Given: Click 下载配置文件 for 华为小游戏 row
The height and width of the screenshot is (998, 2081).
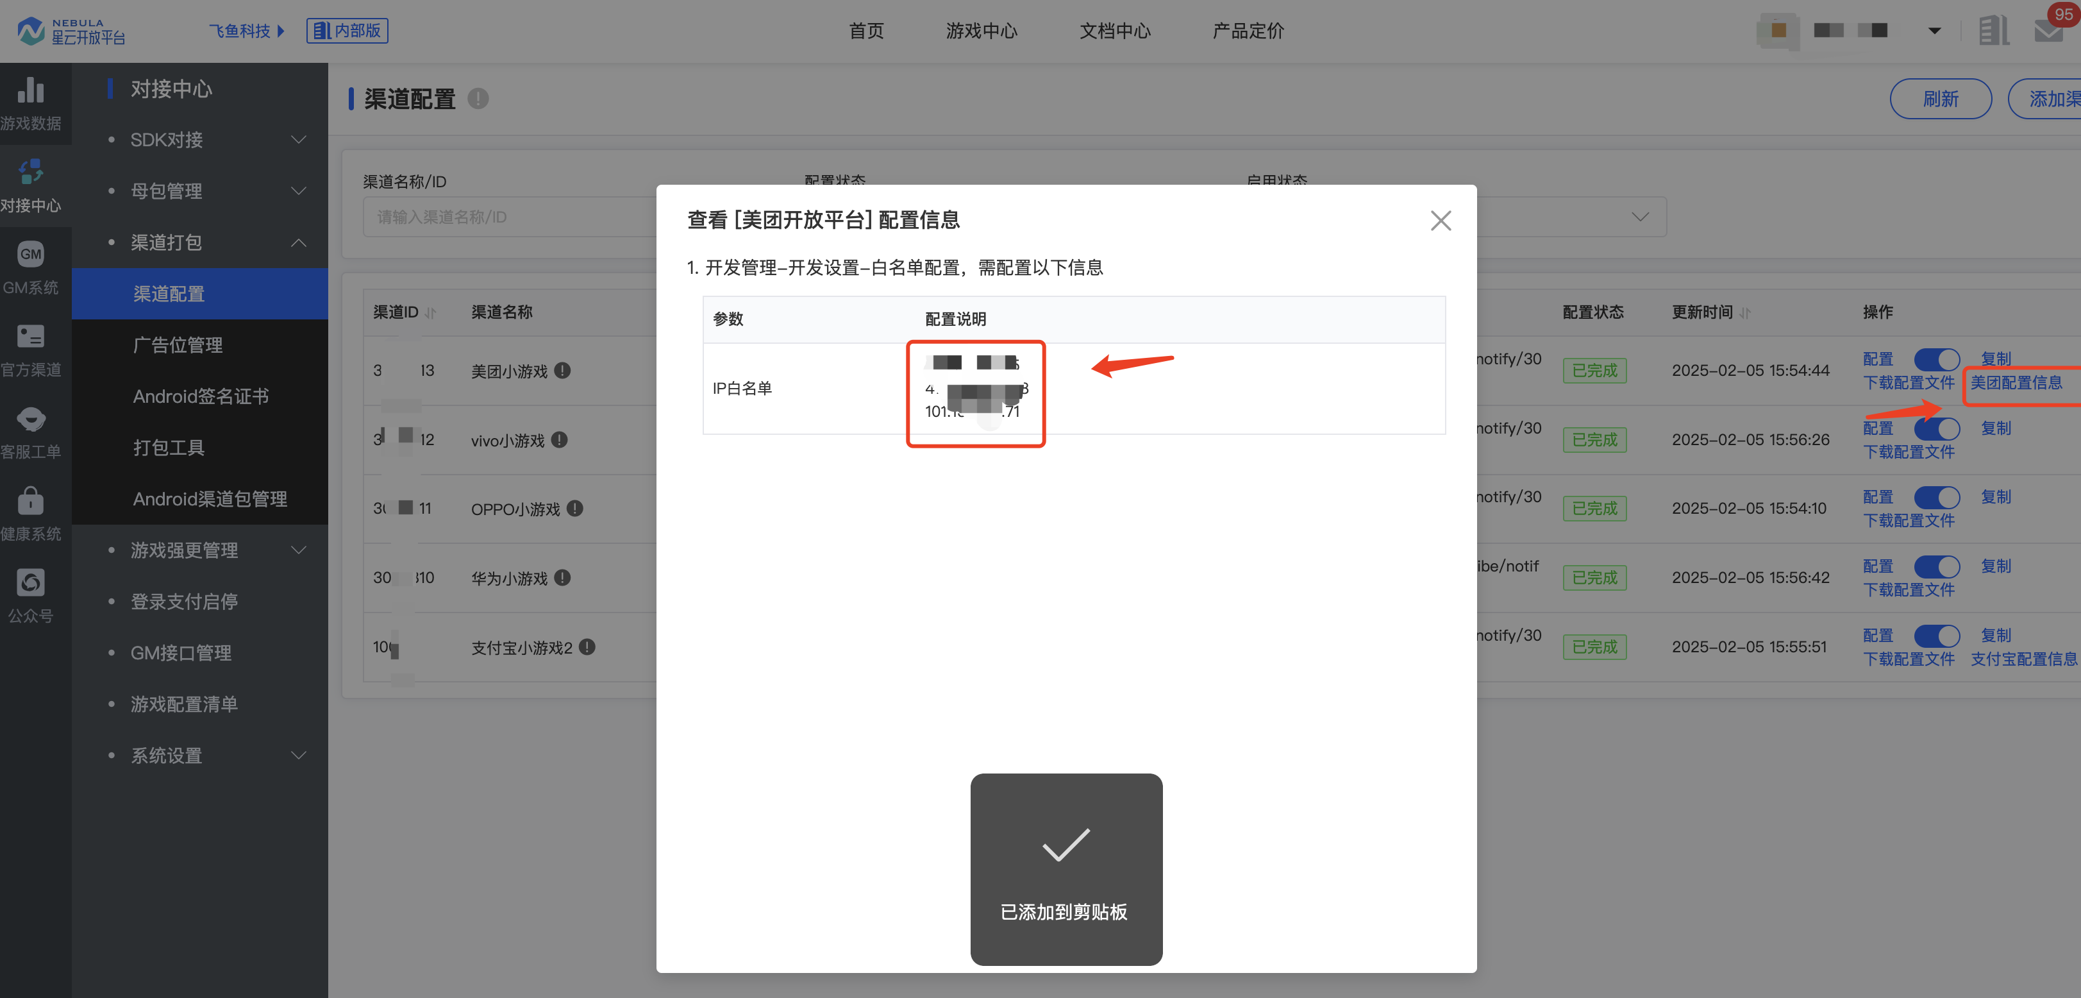Looking at the screenshot, I should pos(1908,590).
